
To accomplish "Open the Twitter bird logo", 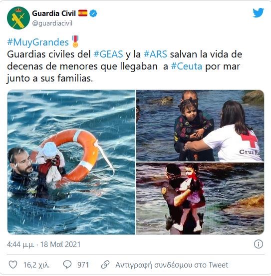I will click(258, 13).
